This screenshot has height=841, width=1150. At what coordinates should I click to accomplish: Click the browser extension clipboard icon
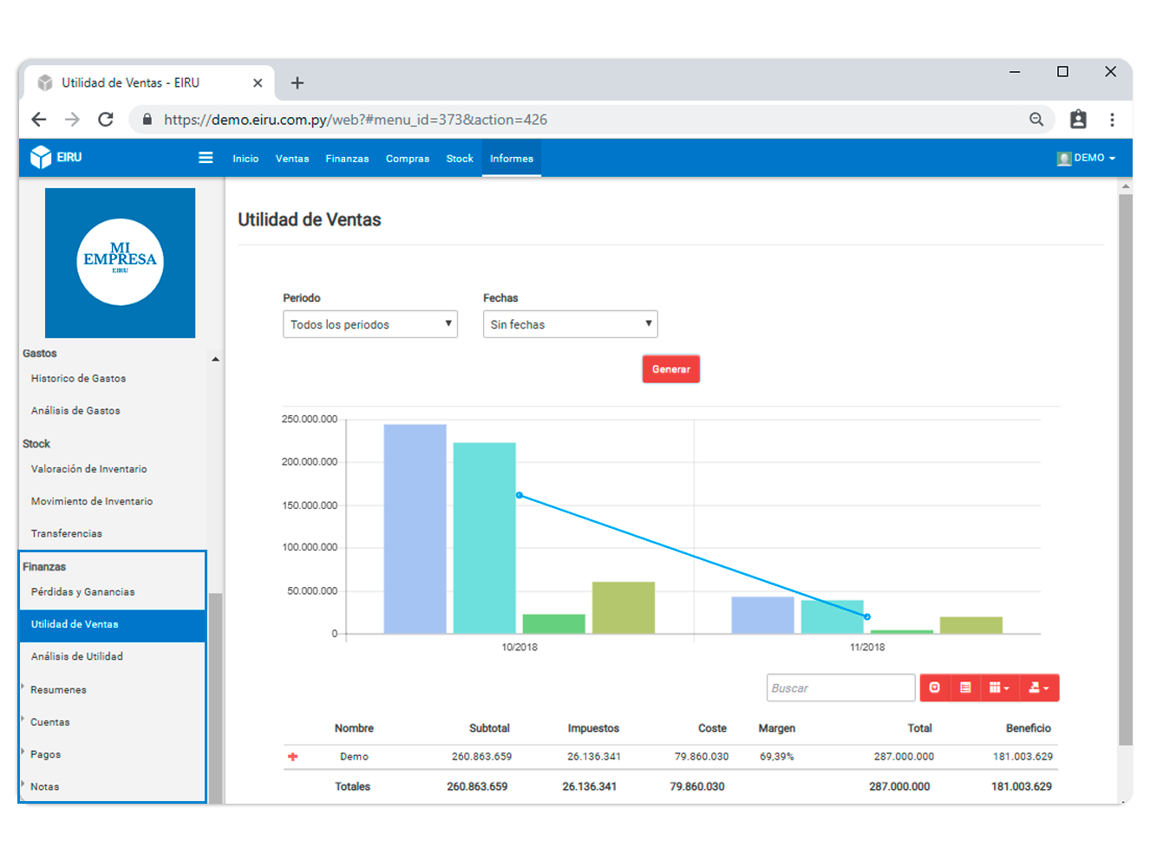coord(1078,120)
